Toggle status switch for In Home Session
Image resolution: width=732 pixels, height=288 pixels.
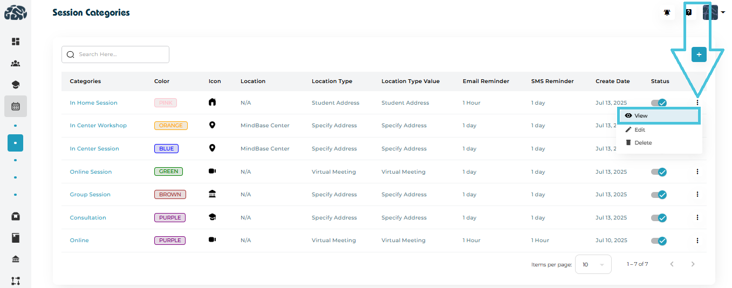(659, 103)
